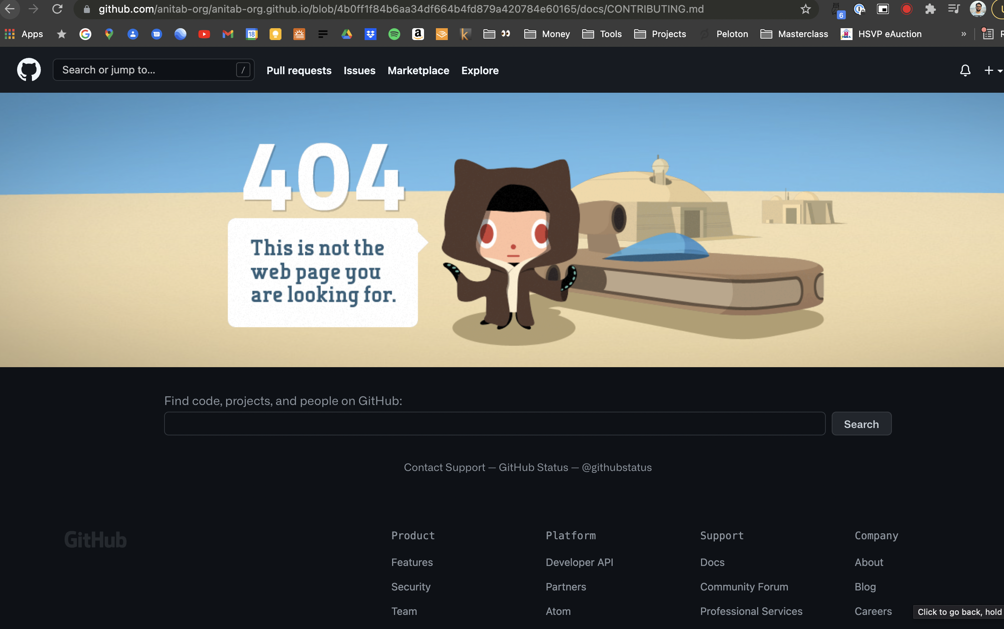
Task: Click the red record extension icon
Action: (906, 9)
